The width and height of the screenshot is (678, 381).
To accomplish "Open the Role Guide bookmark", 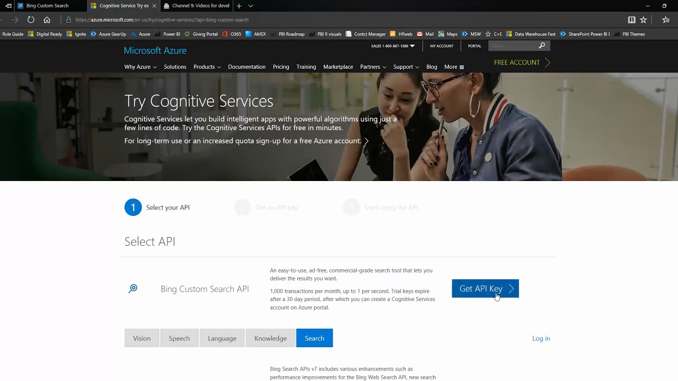I will coord(13,34).
